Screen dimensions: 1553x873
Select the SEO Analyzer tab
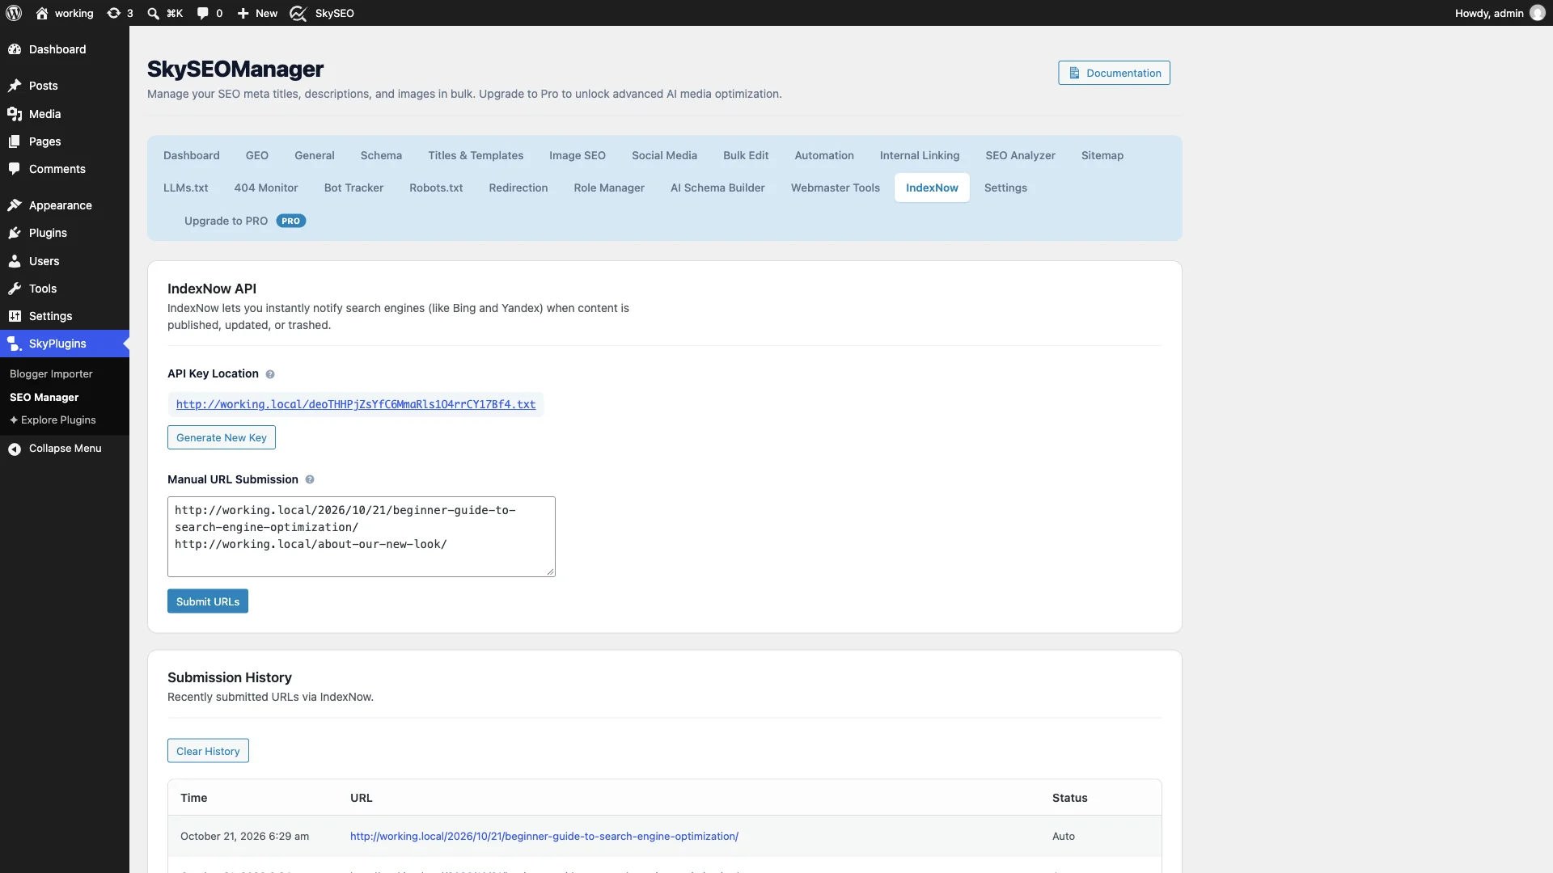(x=1020, y=155)
